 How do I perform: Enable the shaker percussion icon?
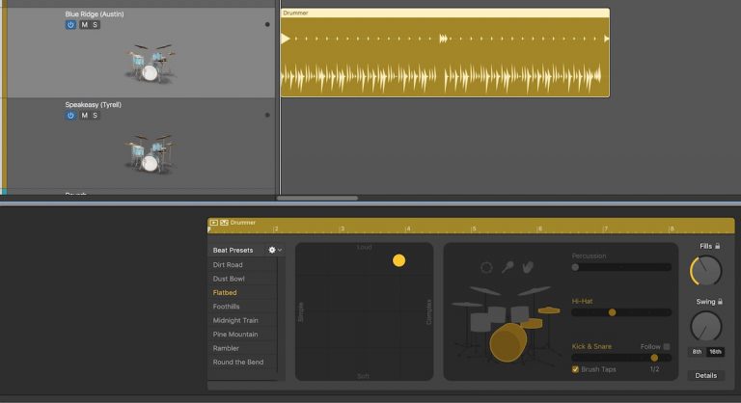(x=508, y=267)
